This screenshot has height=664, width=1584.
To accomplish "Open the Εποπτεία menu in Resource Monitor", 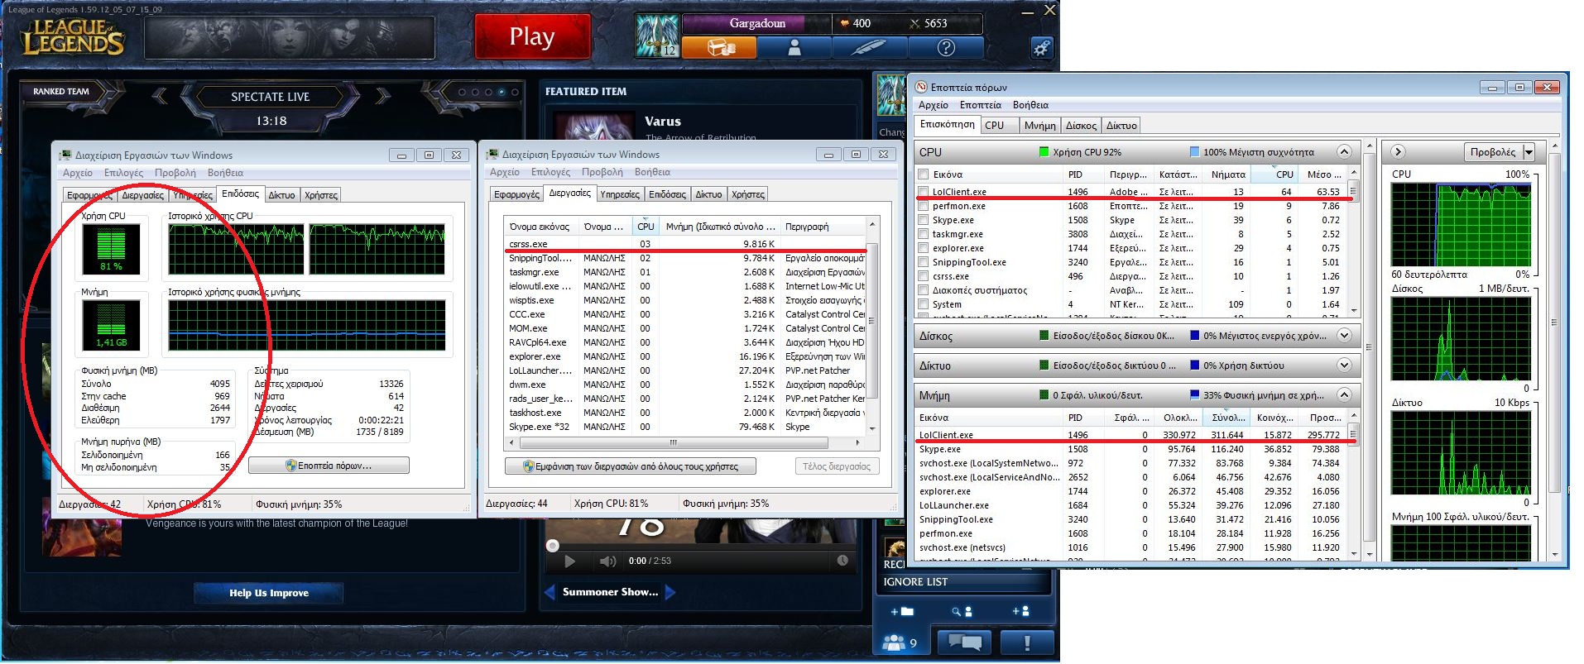I will (x=980, y=105).
